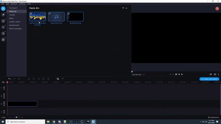Click the Undo arrow in timeline toolbar

pyautogui.click(x=10, y=79)
